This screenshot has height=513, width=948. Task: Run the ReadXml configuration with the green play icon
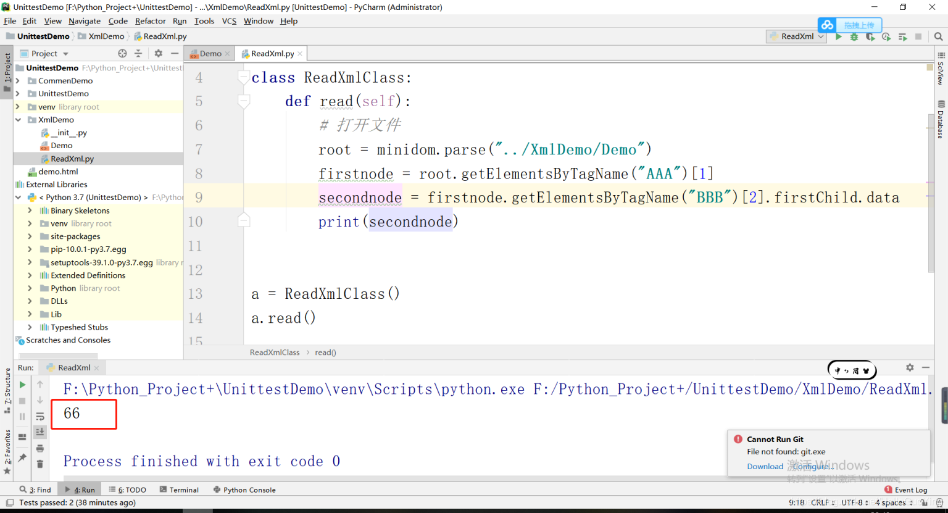pos(839,37)
